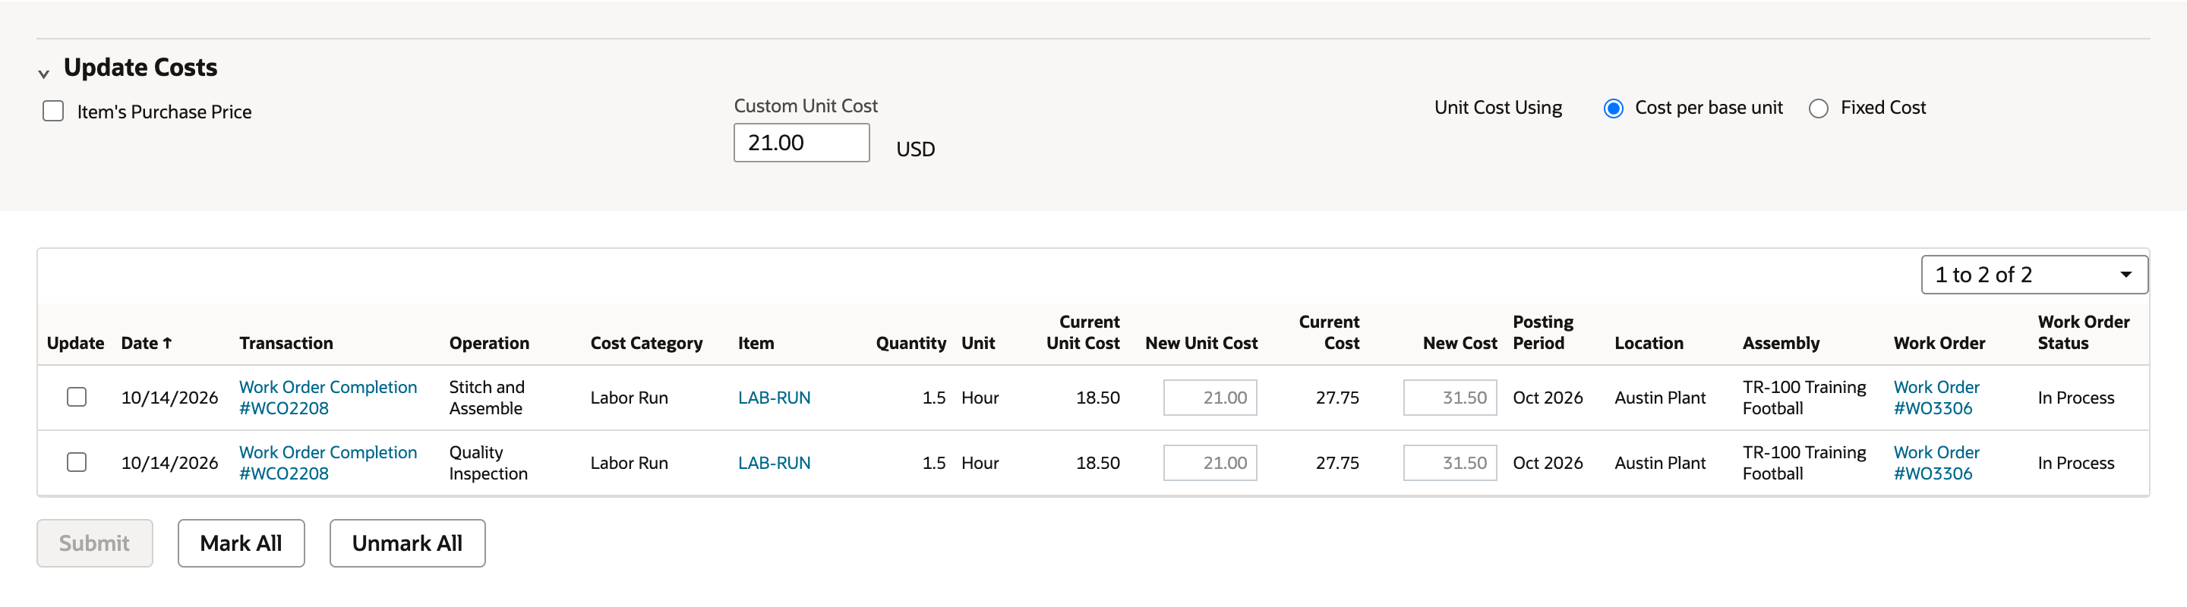
Task: Click the Submit button
Action: click(x=94, y=543)
